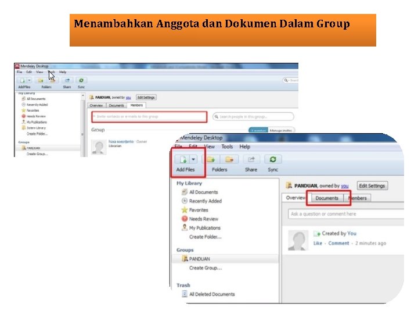418x314 pixels.
Task: Click the green Sync icon in large Mendeley window
Action: 273,160
